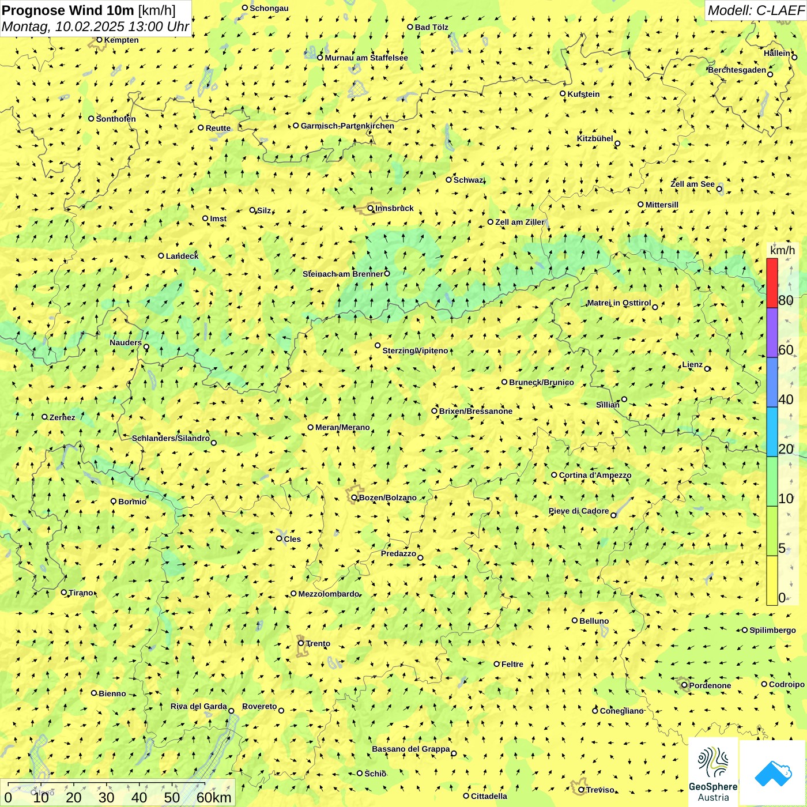Click the 'Berchtesgaden' label
Viewport: 807px width, 807px height.
(737, 70)
